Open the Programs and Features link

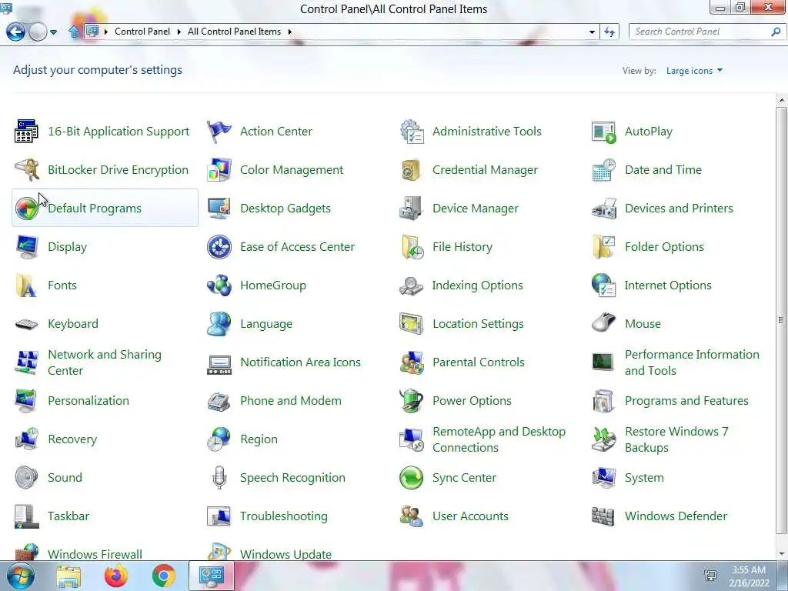pos(686,400)
